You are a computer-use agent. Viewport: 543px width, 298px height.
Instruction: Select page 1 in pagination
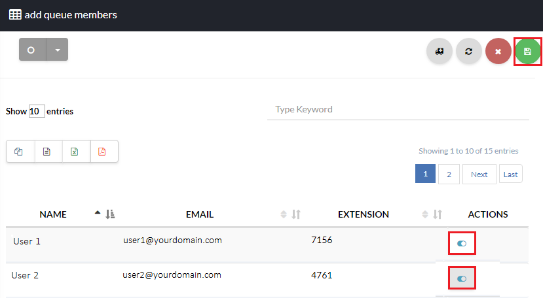425,174
